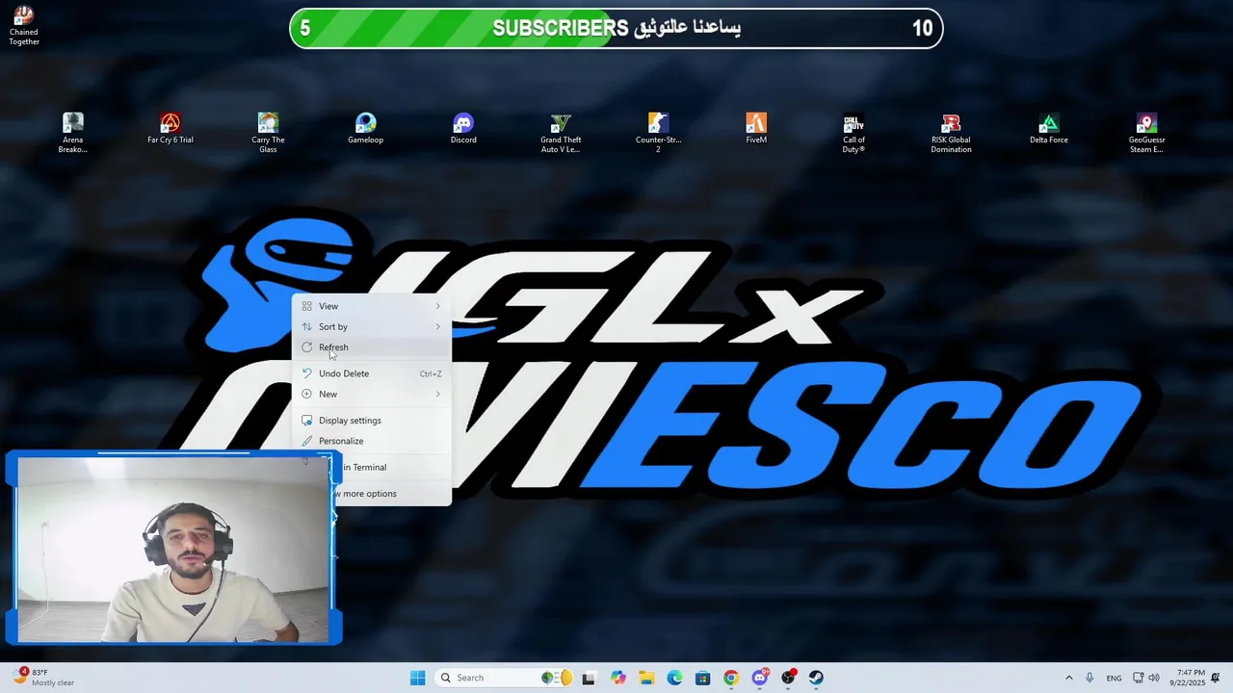This screenshot has height=693, width=1233.
Task: Select the Discord desktop shortcut
Action: pos(463,129)
